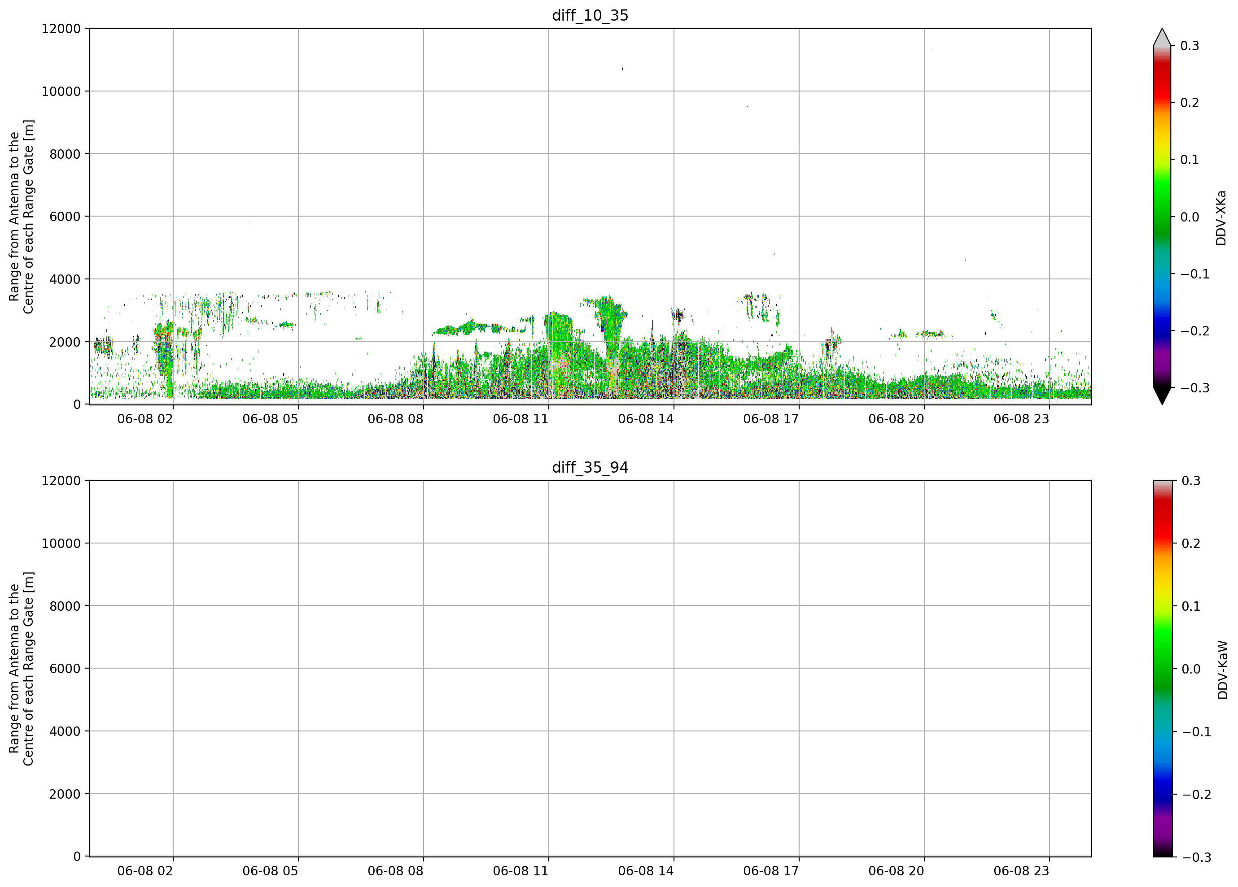Click the 06-08 11 tick label on top plot
This screenshot has width=1238, height=887.
click(520, 419)
